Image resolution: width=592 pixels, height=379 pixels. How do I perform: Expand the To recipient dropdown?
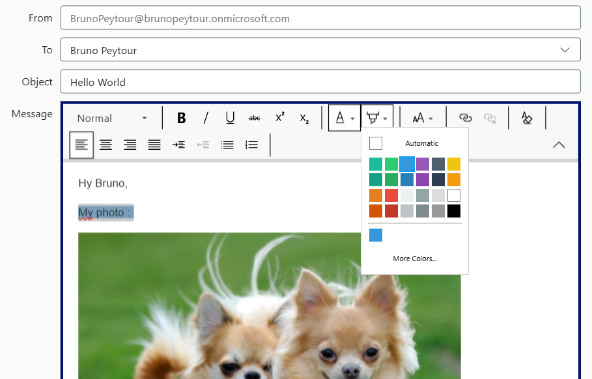565,50
